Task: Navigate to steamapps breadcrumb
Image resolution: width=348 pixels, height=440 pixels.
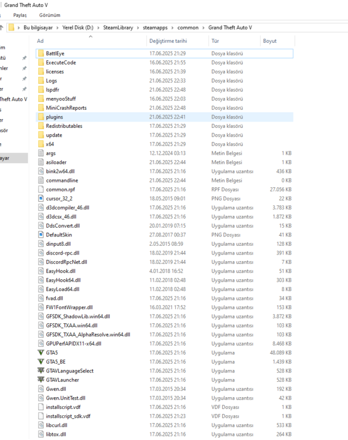Action: [x=155, y=28]
